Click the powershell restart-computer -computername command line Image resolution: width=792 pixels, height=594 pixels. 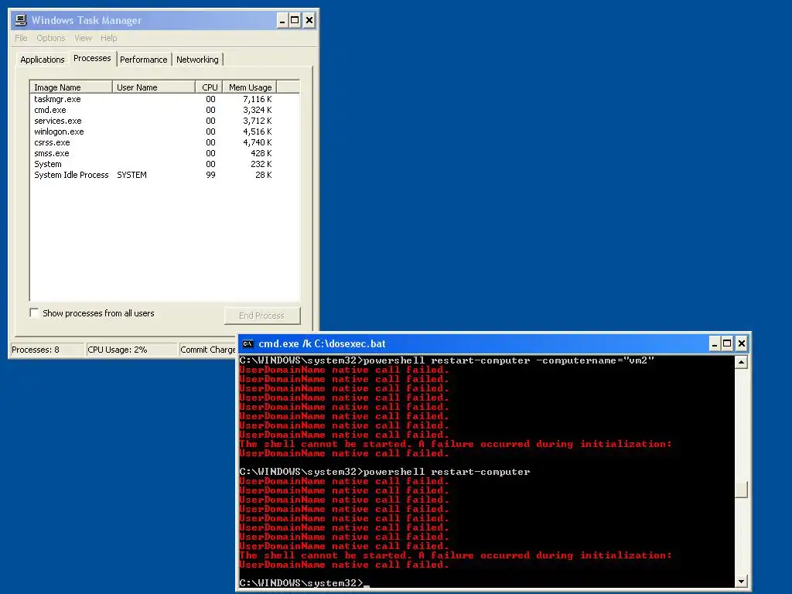(447, 360)
